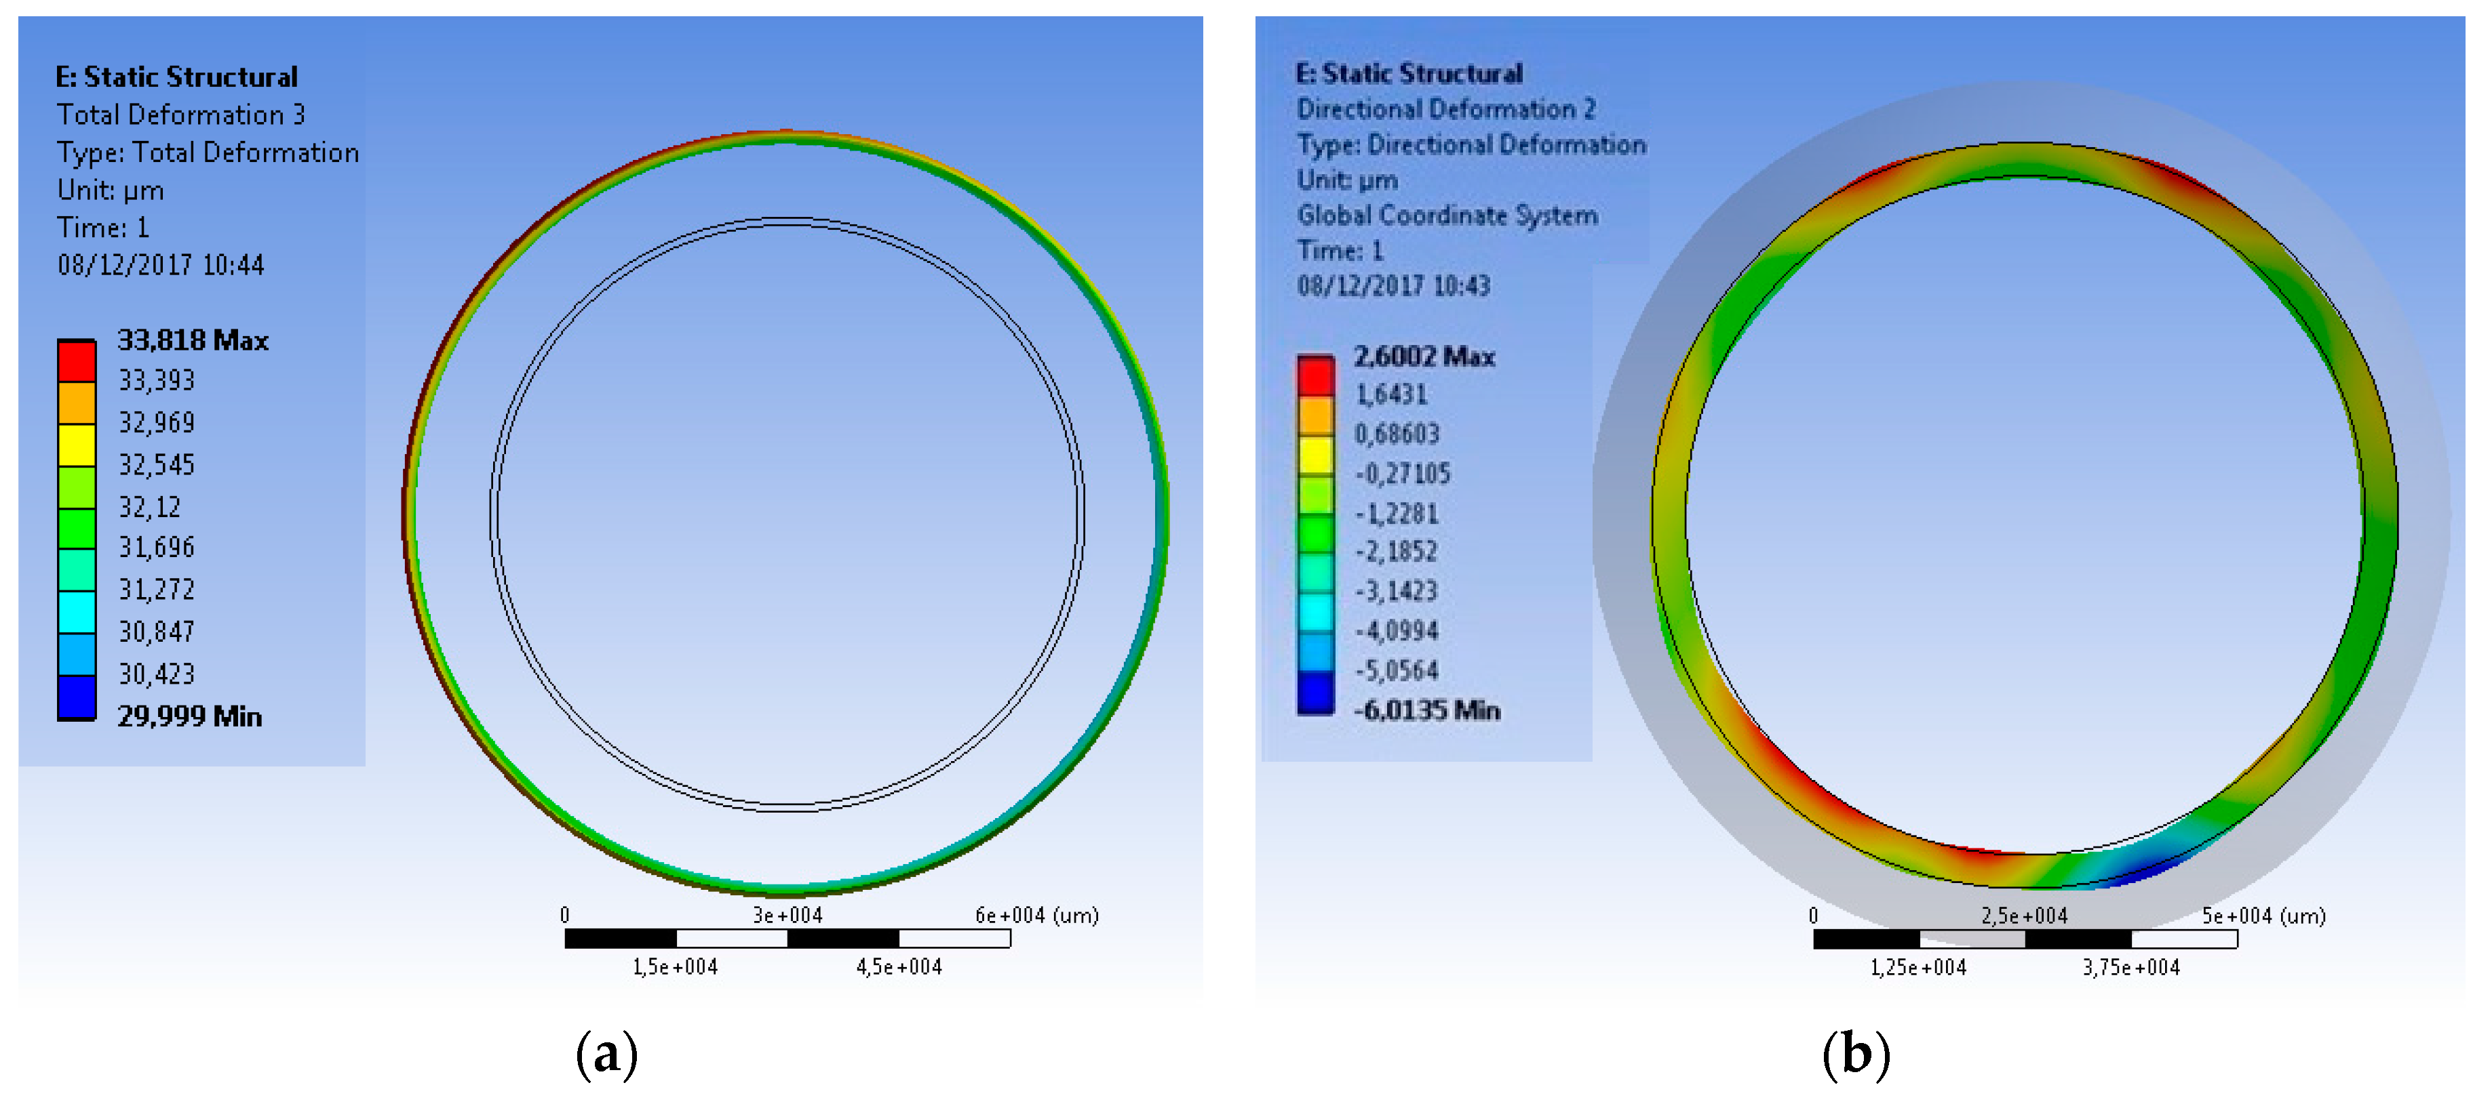This screenshot has height=1104, width=2492.
Task: Click the right plot's scale bar ruler
Action: 2025,939
